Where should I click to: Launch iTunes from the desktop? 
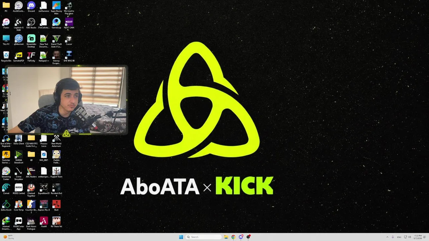coord(6,23)
